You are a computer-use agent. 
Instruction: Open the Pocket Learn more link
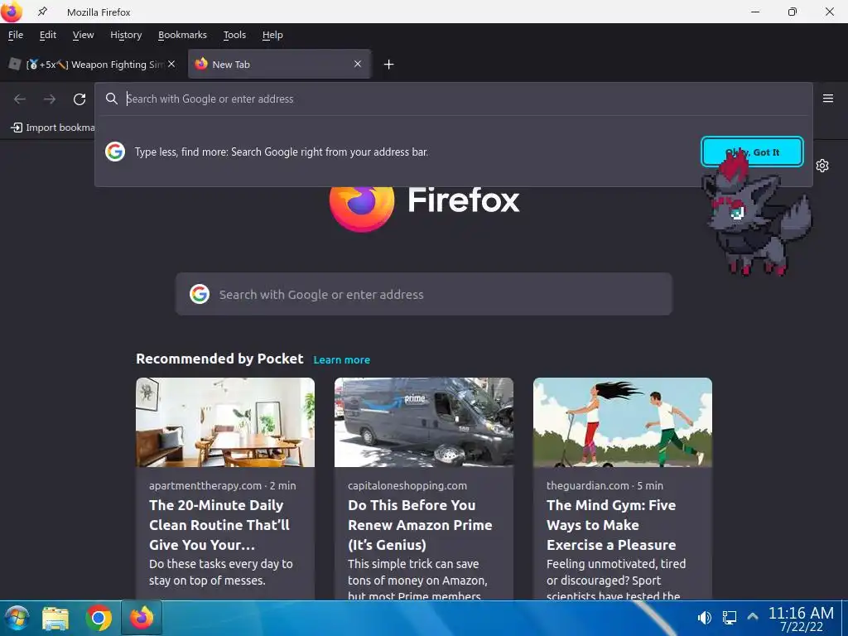coord(342,359)
